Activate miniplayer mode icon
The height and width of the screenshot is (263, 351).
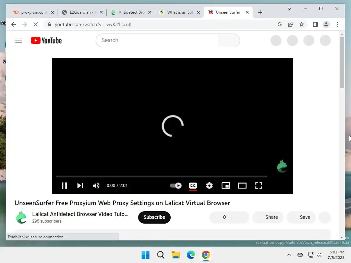pyautogui.click(x=226, y=185)
